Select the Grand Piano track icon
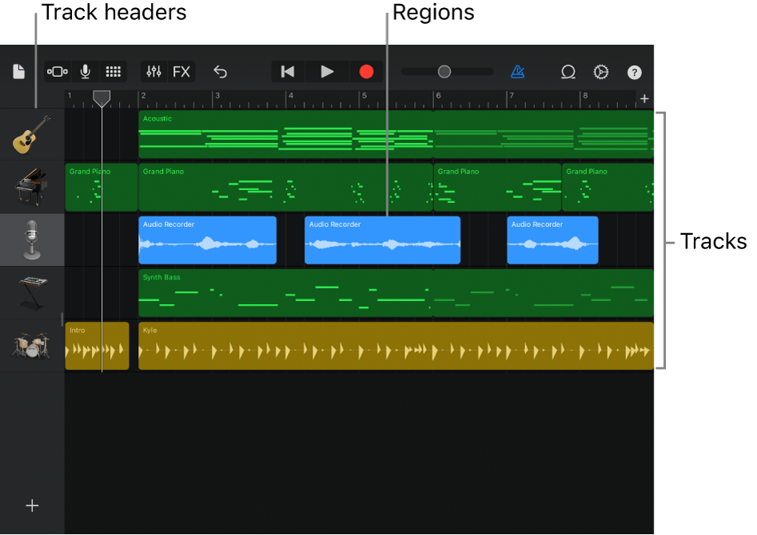Screen dimensions: 757x535 pyautogui.click(x=32, y=187)
